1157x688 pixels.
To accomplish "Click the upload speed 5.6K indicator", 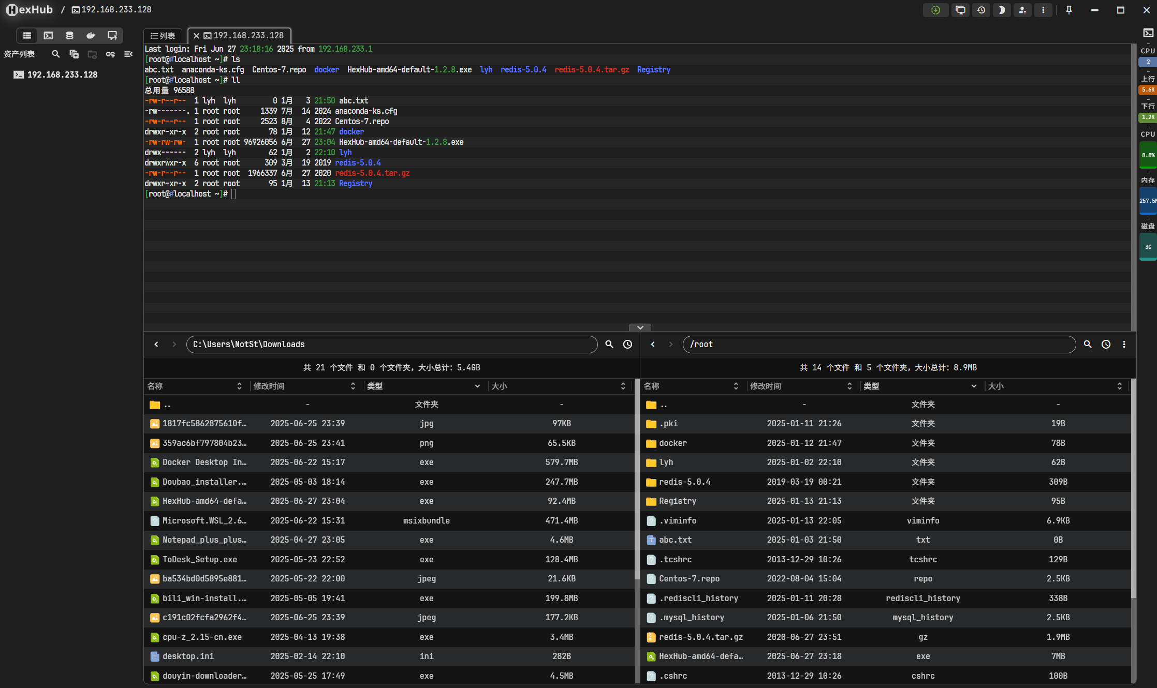I will tap(1148, 89).
